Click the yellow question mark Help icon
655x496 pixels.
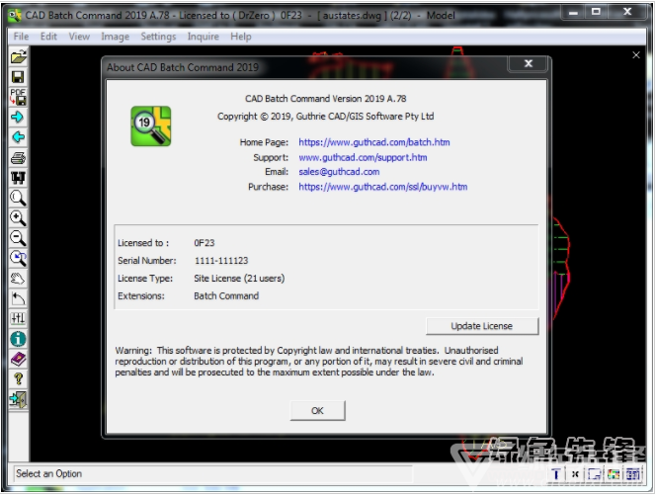coord(18,379)
